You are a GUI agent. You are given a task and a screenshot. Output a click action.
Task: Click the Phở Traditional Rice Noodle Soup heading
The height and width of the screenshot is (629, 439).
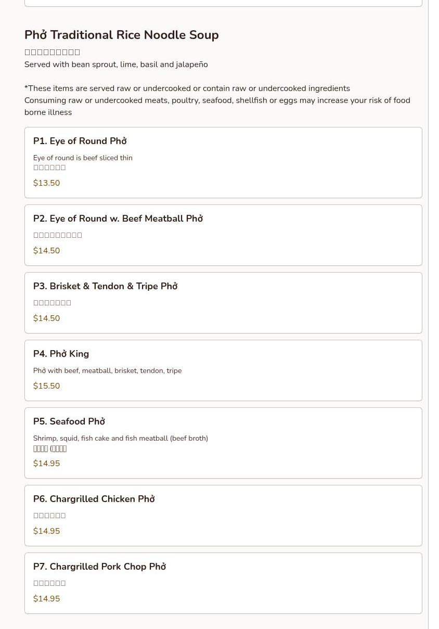coord(122,35)
